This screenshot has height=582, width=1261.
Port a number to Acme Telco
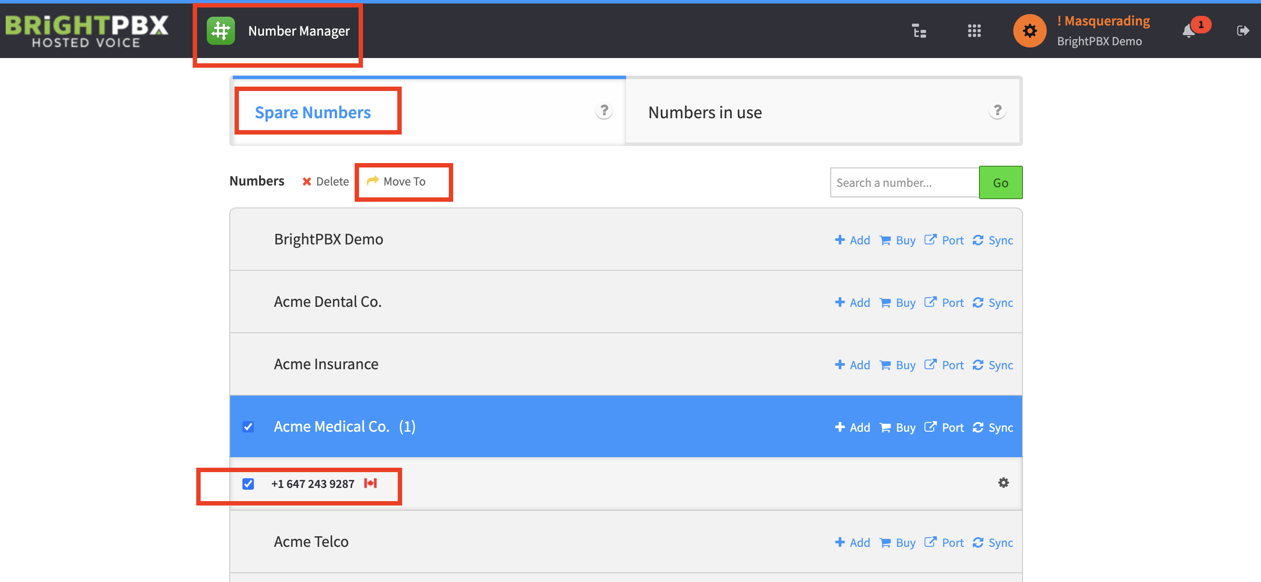pyautogui.click(x=944, y=542)
